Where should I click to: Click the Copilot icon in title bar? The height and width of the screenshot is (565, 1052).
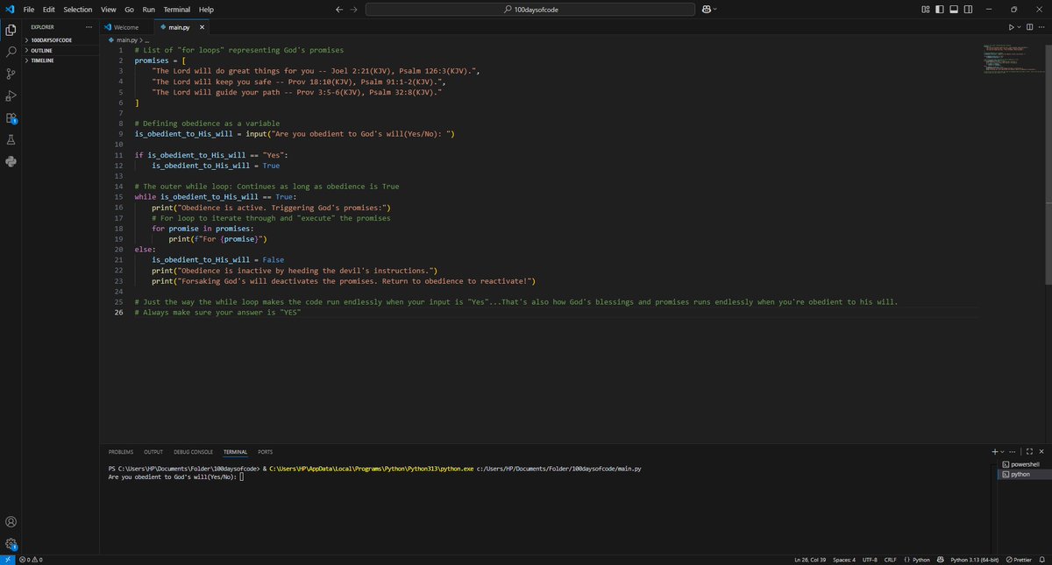[705, 9]
